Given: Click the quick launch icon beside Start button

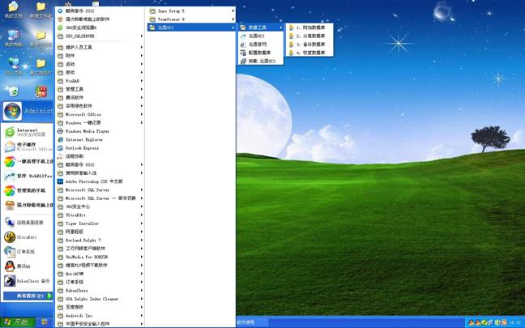Looking at the screenshot, I should click(45, 322).
